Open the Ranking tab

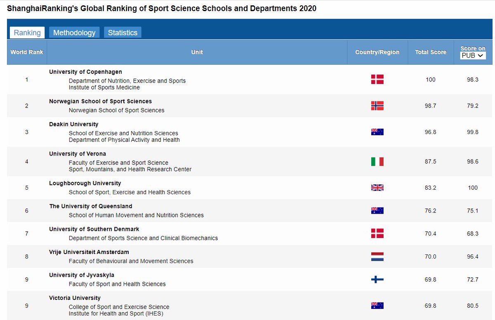click(27, 33)
